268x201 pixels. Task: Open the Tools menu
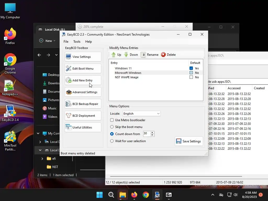click(77, 42)
